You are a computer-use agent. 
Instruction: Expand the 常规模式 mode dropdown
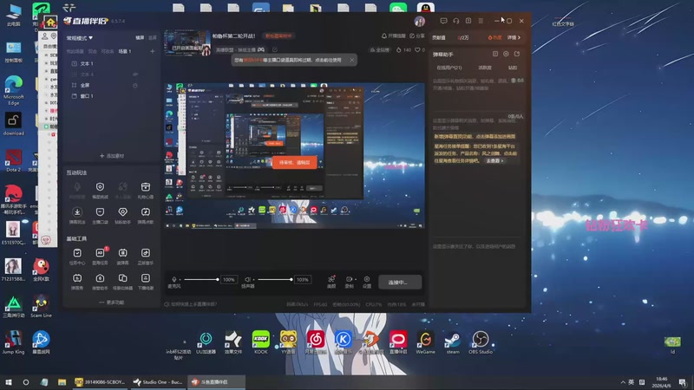pyautogui.click(x=80, y=38)
